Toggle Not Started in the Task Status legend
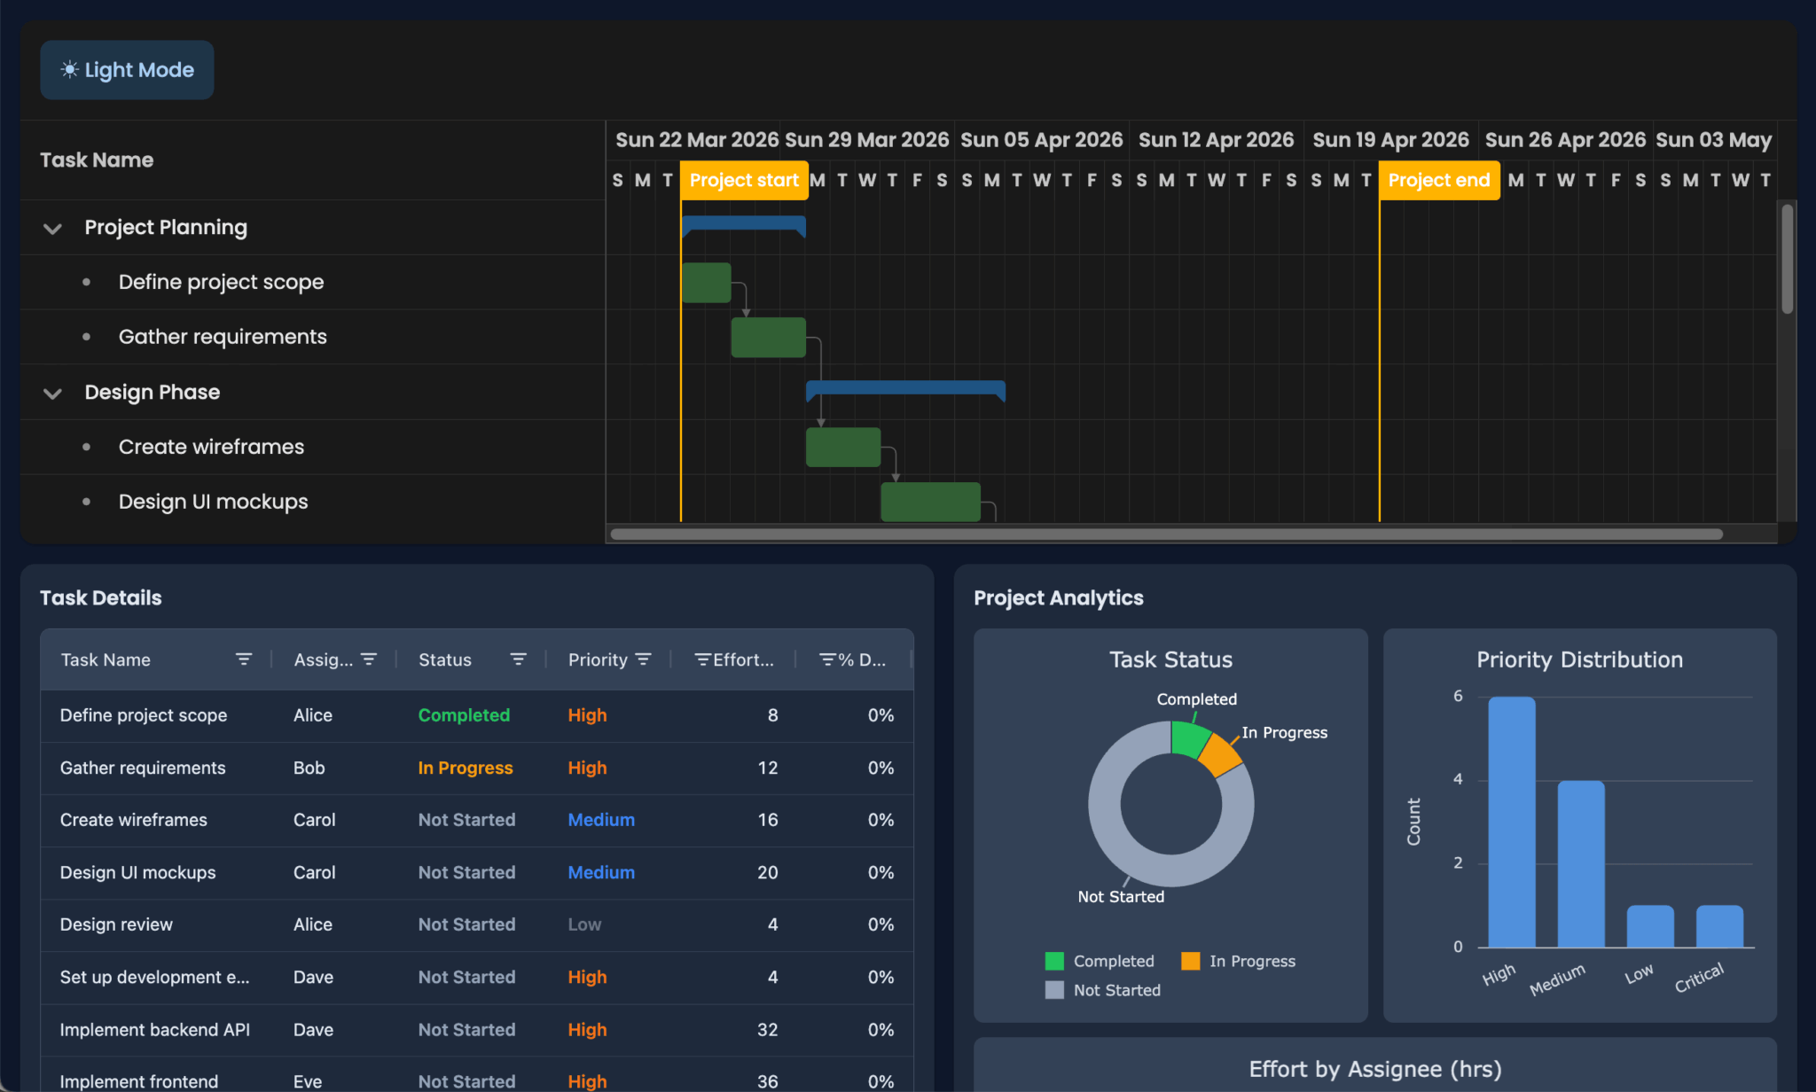This screenshot has height=1092, width=1816. click(1116, 990)
